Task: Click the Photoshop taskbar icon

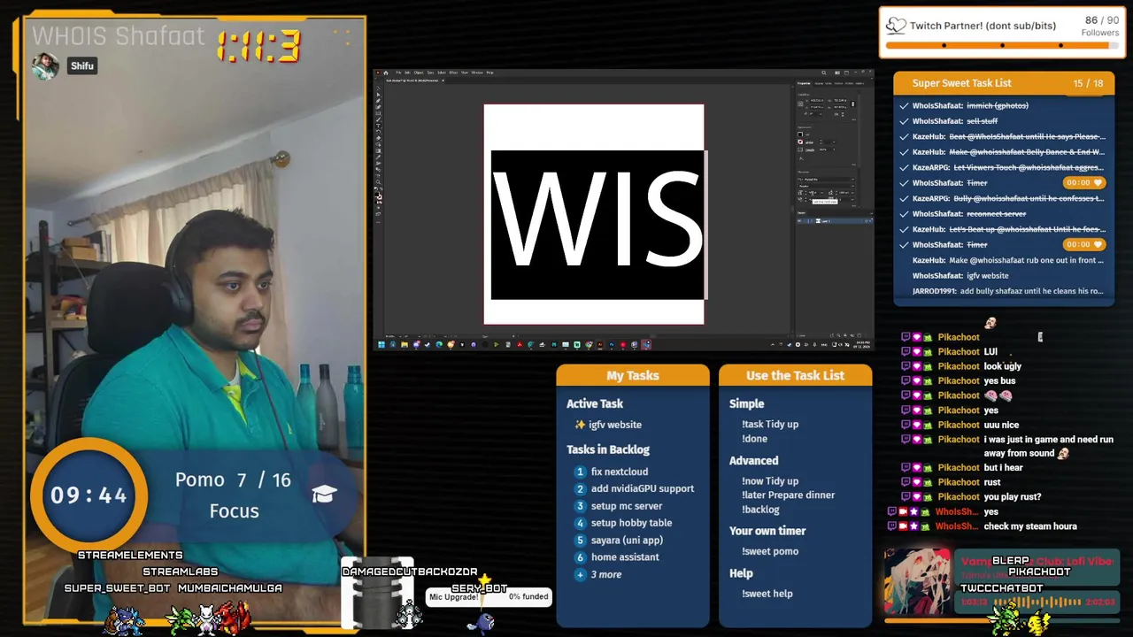Action: (611, 345)
